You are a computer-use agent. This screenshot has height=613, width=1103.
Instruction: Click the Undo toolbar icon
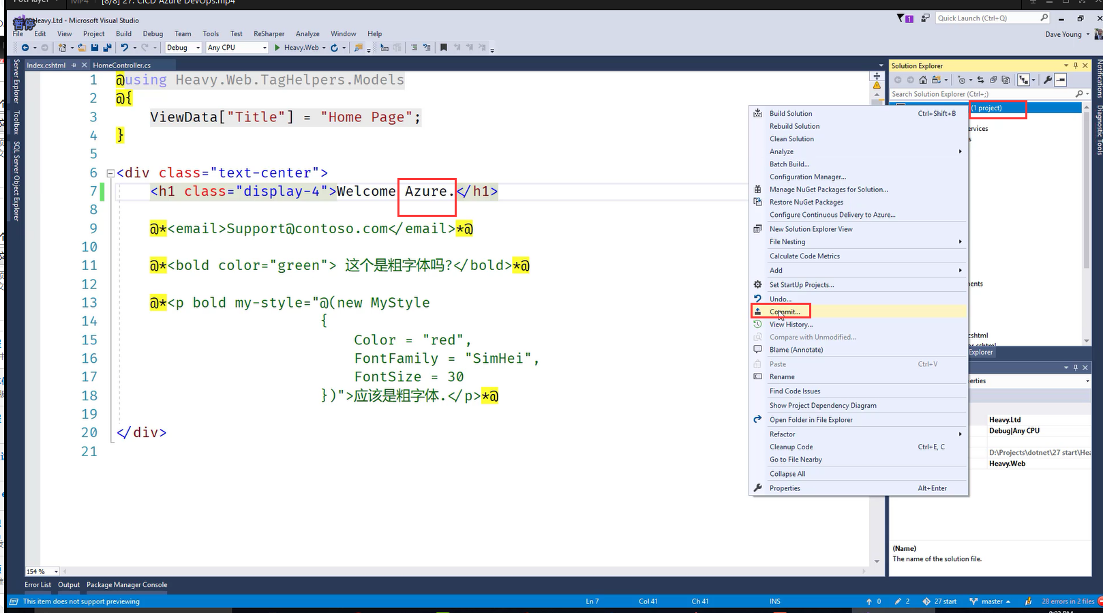pos(124,48)
